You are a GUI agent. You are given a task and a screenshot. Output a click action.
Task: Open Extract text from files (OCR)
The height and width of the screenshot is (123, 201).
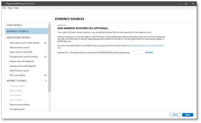point(21,52)
